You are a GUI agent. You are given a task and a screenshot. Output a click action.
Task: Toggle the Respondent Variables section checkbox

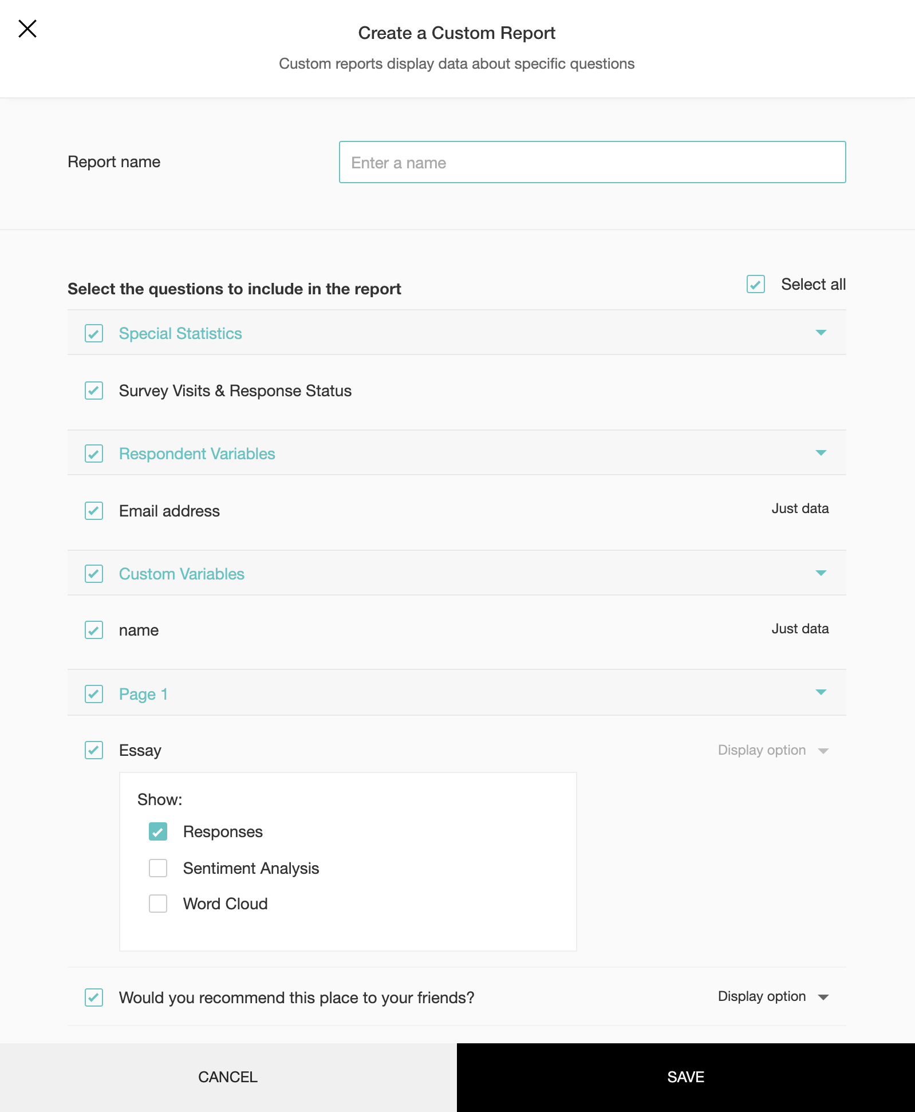click(94, 454)
